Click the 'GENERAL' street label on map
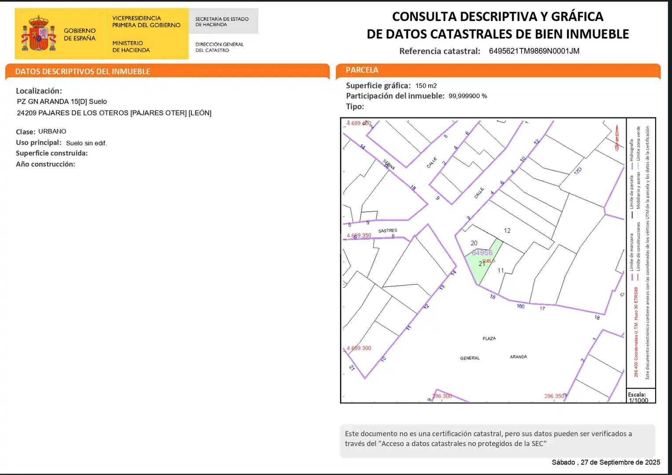Image resolution: width=672 pixels, height=475 pixels. coord(470,358)
